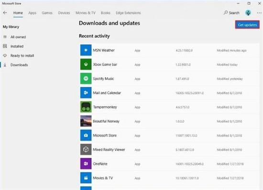Viewport: 263px width, 190px height.
Task: Switch to the Games tab
Action: [47, 13]
